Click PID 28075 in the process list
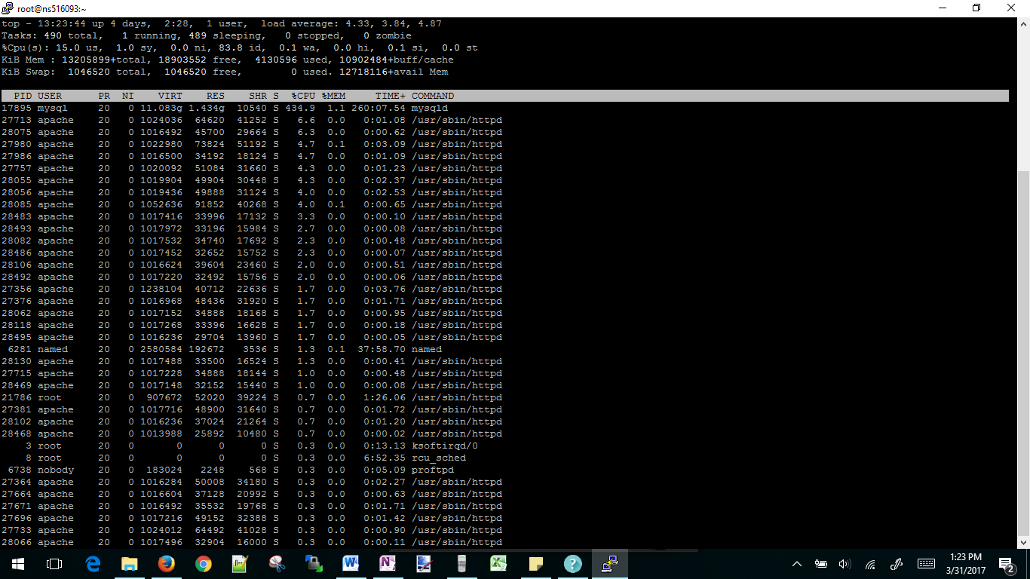This screenshot has height=579, width=1030. tap(17, 132)
